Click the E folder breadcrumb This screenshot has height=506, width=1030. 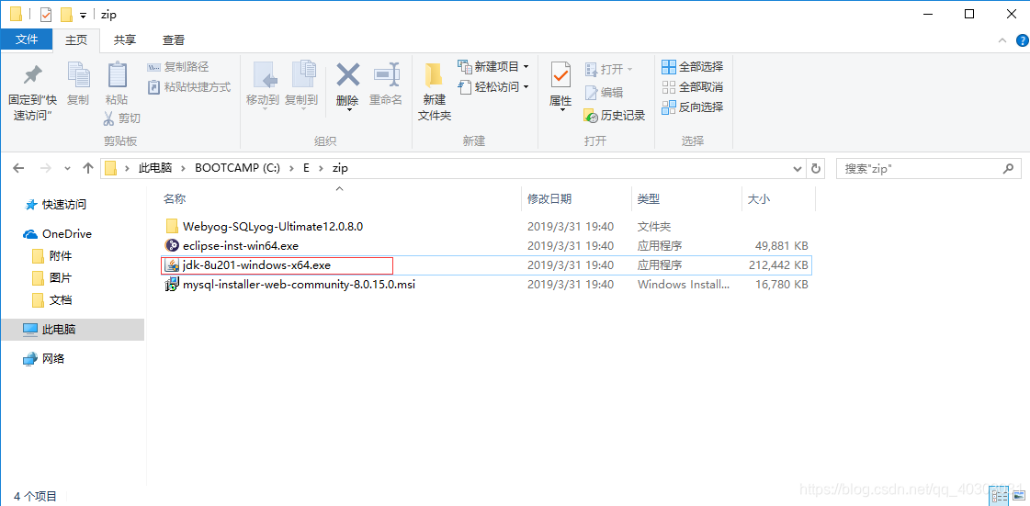click(305, 168)
